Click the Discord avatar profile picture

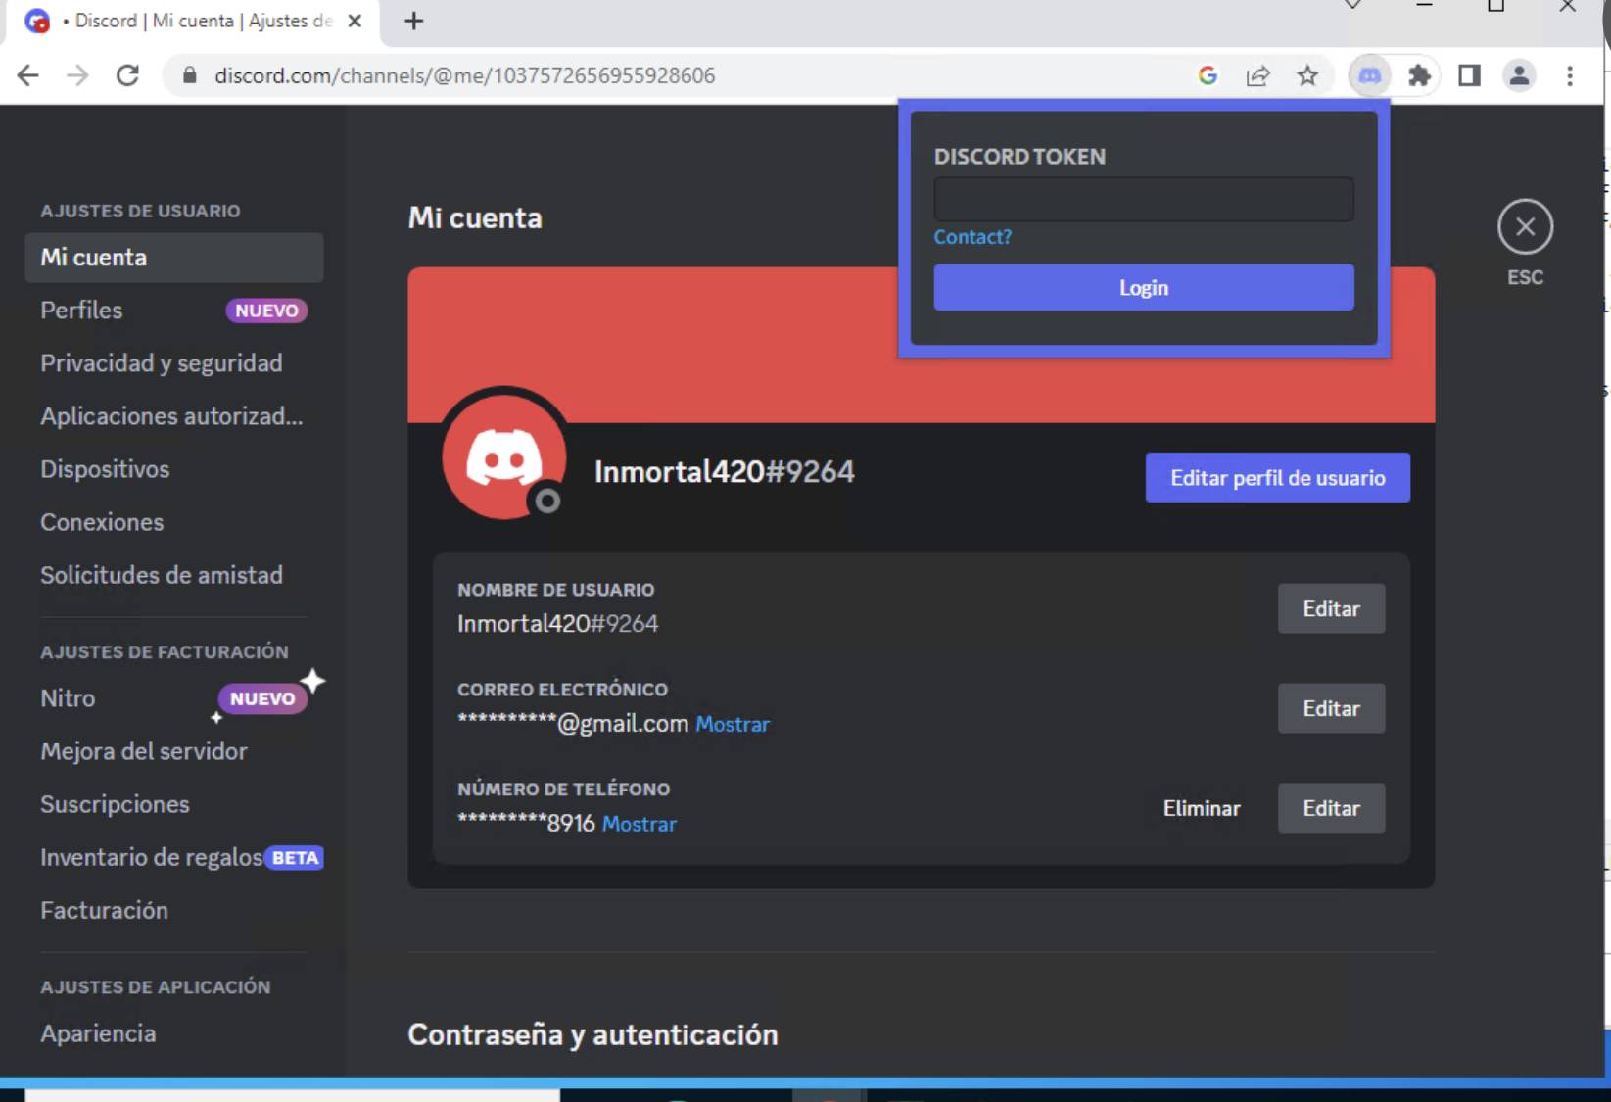point(503,455)
